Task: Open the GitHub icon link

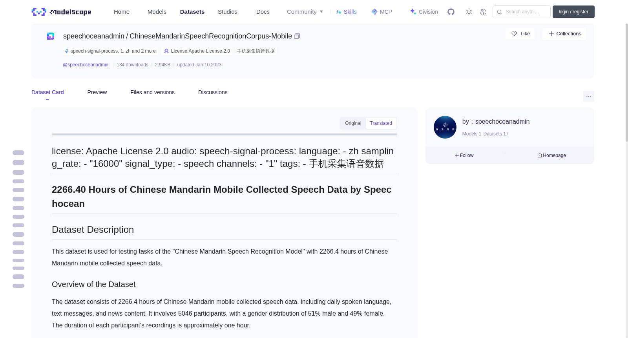Action: click(x=451, y=12)
